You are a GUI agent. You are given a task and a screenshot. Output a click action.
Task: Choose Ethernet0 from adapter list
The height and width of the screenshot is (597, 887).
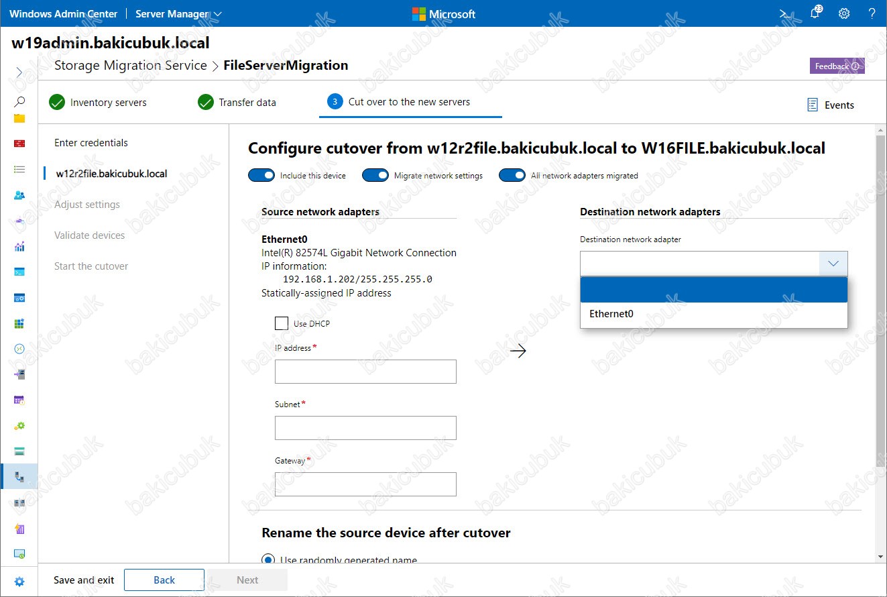pyautogui.click(x=714, y=314)
